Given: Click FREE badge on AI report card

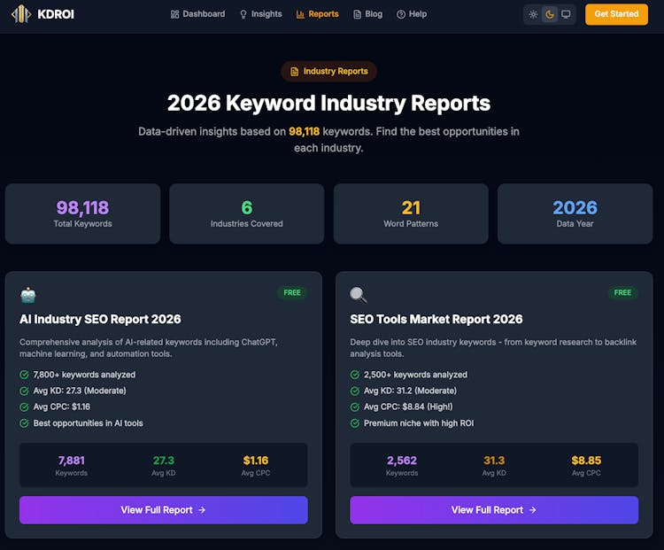Looking at the screenshot, I should pos(292,292).
